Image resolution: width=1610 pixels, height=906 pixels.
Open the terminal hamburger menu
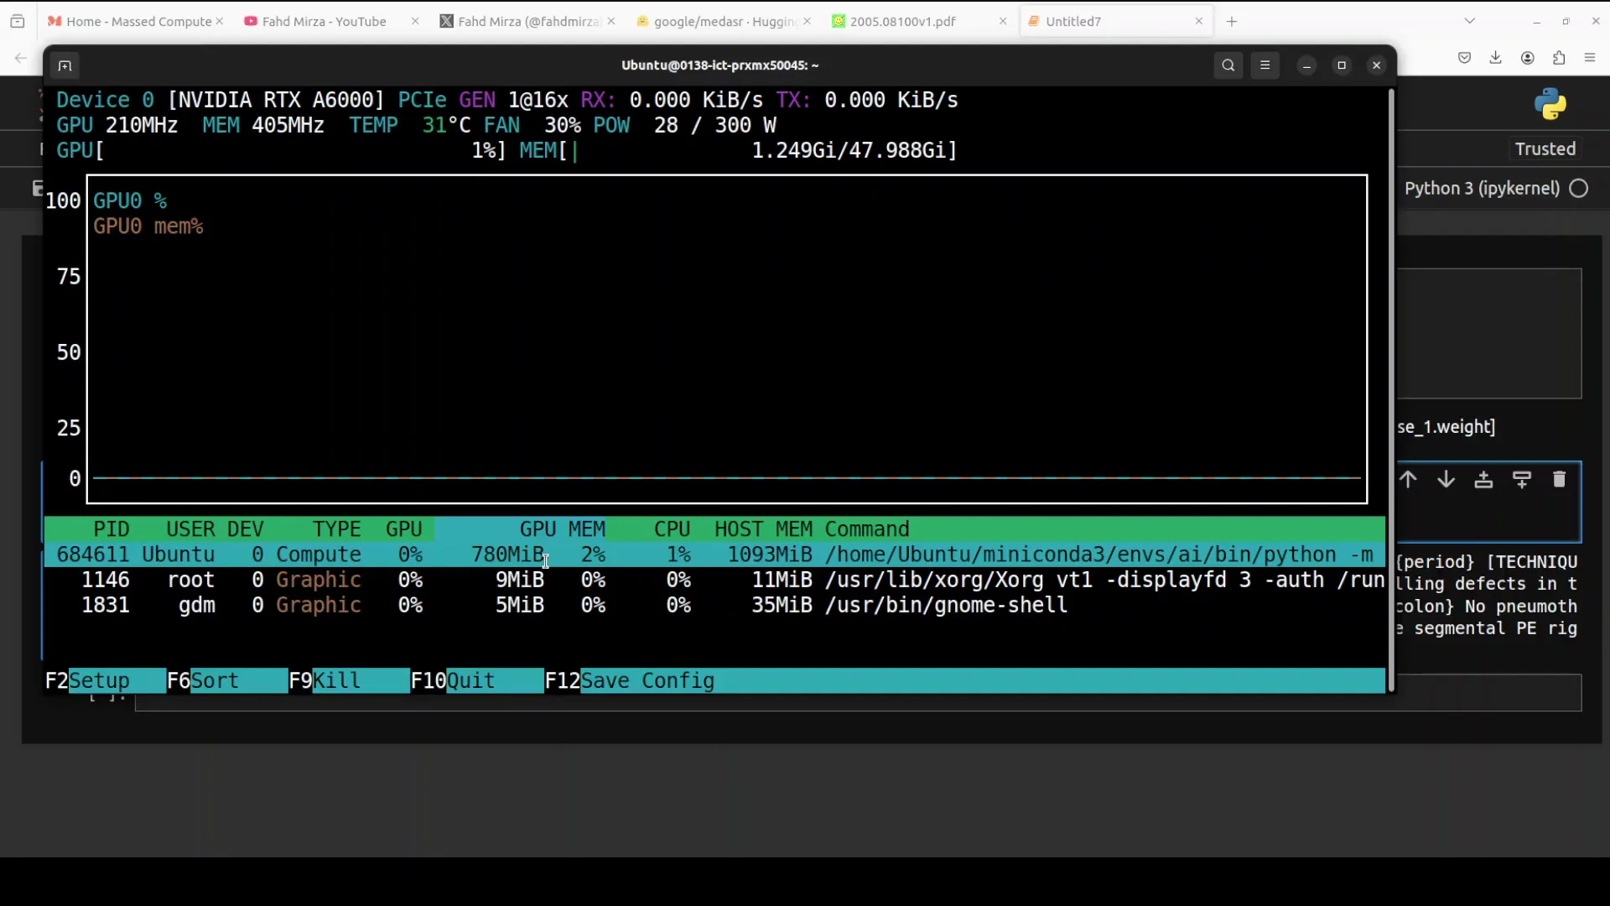1265,65
